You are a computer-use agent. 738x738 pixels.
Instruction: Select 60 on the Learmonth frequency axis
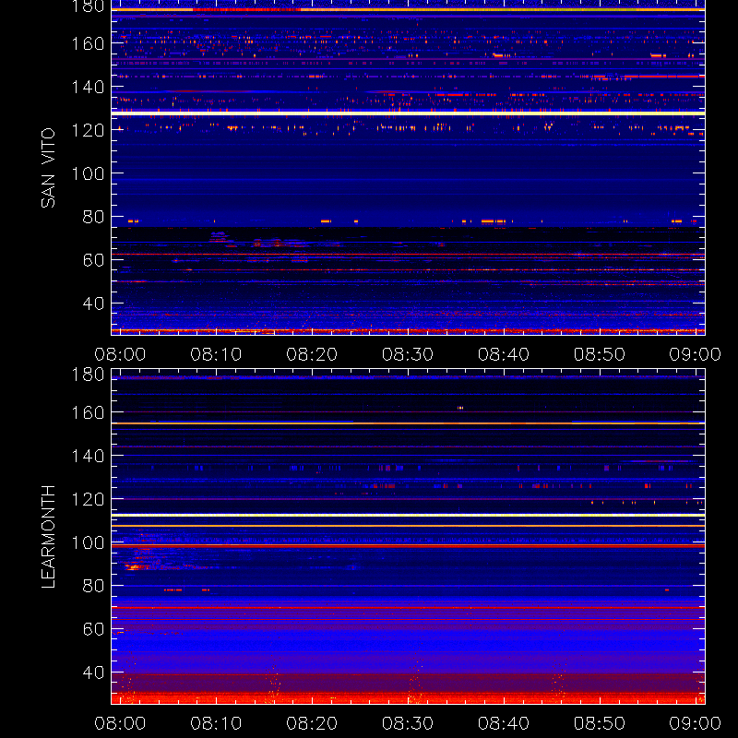click(x=93, y=629)
